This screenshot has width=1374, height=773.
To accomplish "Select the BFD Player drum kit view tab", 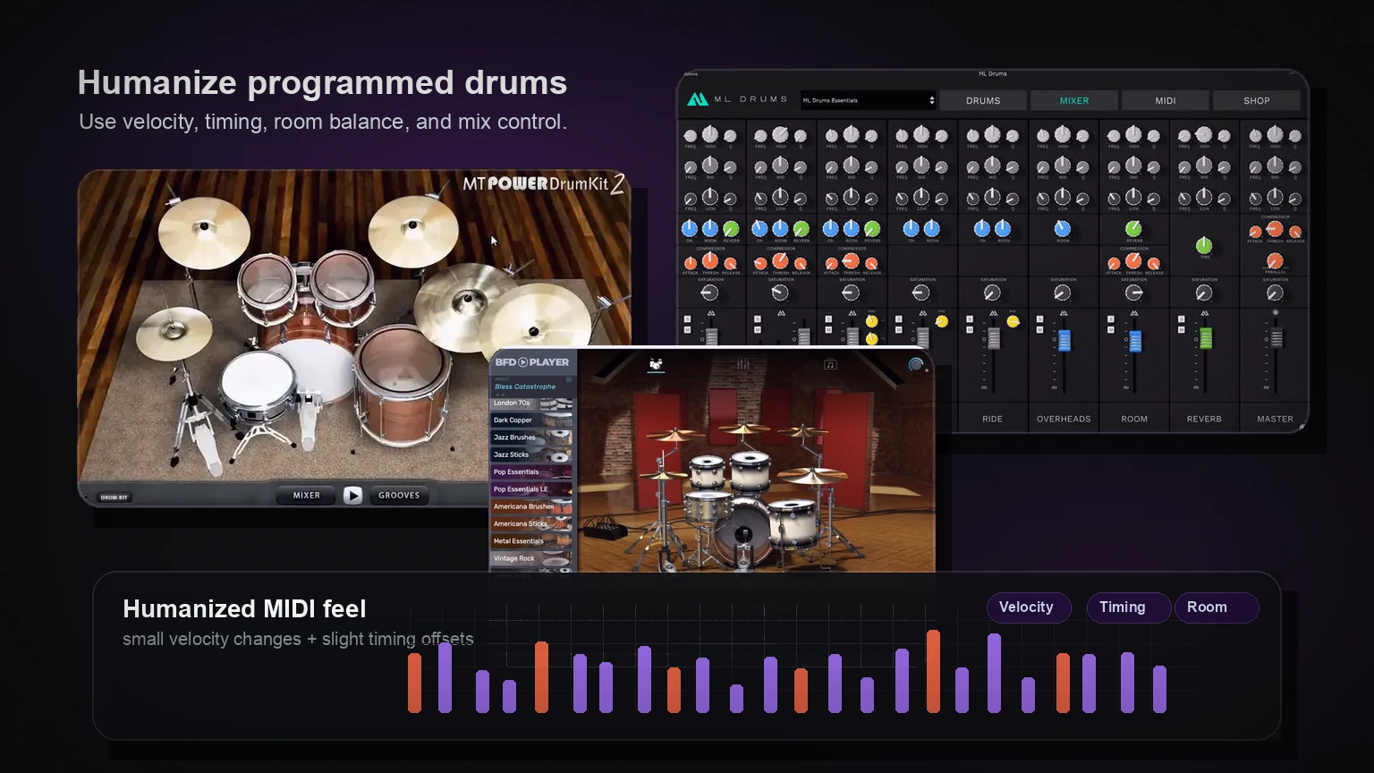I will (x=656, y=364).
